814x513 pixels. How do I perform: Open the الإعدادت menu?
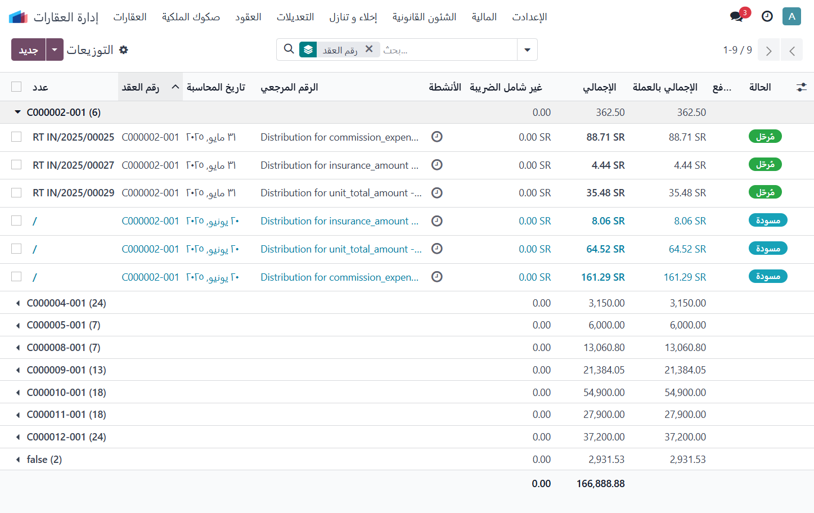(x=529, y=17)
